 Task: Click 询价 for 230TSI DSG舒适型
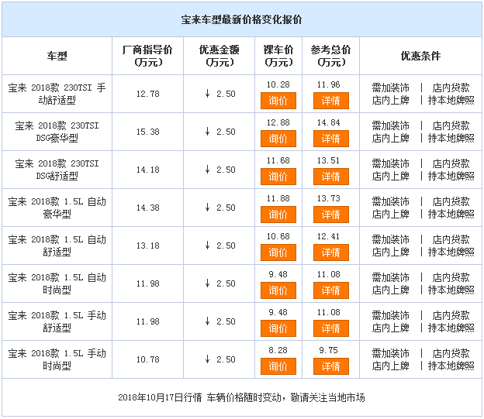tap(278, 177)
